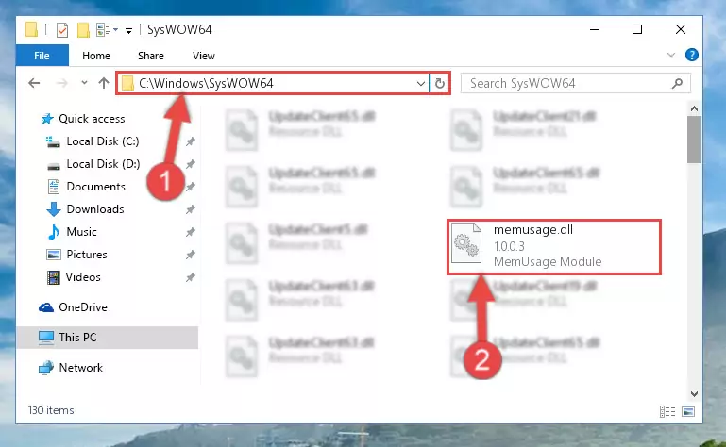The width and height of the screenshot is (726, 447).
Task: Open Customize Quick Access Toolbar dropdown
Action: point(128,31)
